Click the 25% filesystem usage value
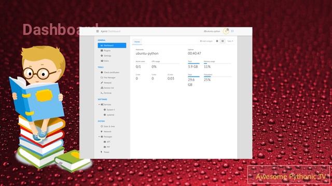 [x=207, y=80]
